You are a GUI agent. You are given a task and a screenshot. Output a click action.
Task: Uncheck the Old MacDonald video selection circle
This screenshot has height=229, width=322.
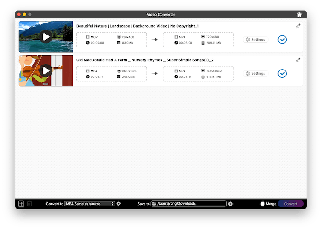pos(282,73)
